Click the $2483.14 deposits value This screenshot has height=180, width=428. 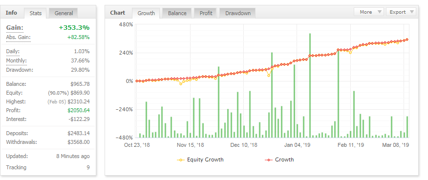[x=78, y=133]
